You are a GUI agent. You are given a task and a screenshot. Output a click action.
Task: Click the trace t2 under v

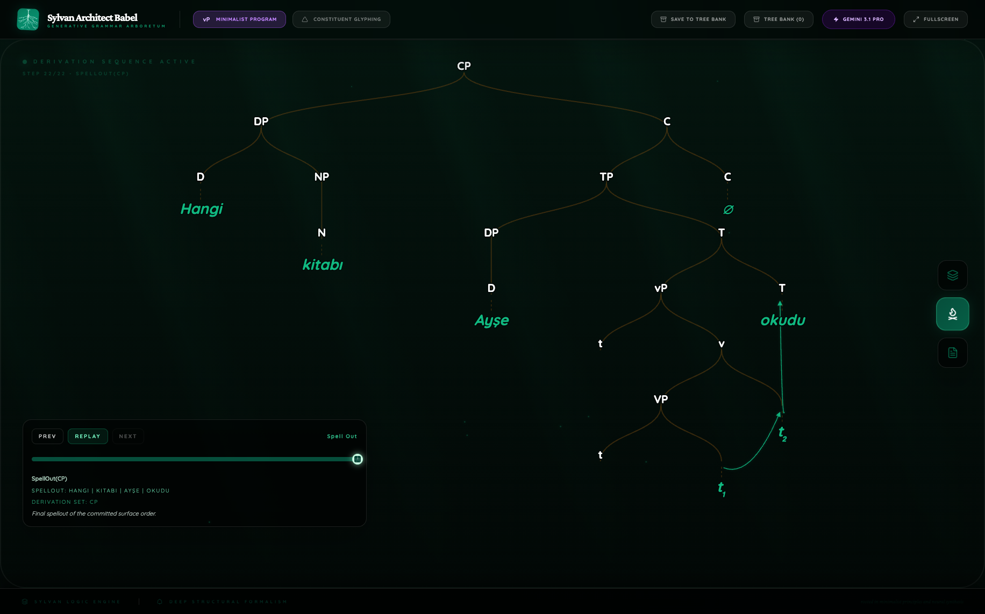782,433
